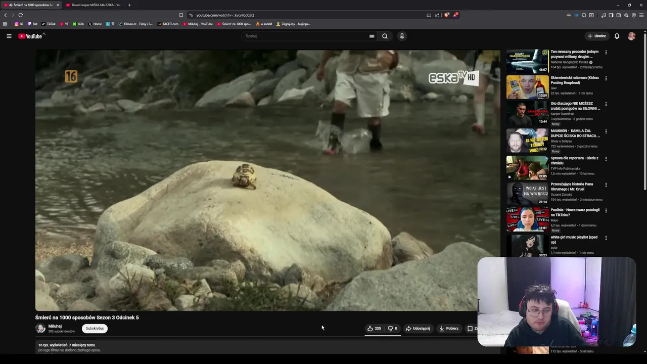The width and height of the screenshot is (647, 364).
Task: Dislike the video with thumbs down
Action: click(392, 329)
